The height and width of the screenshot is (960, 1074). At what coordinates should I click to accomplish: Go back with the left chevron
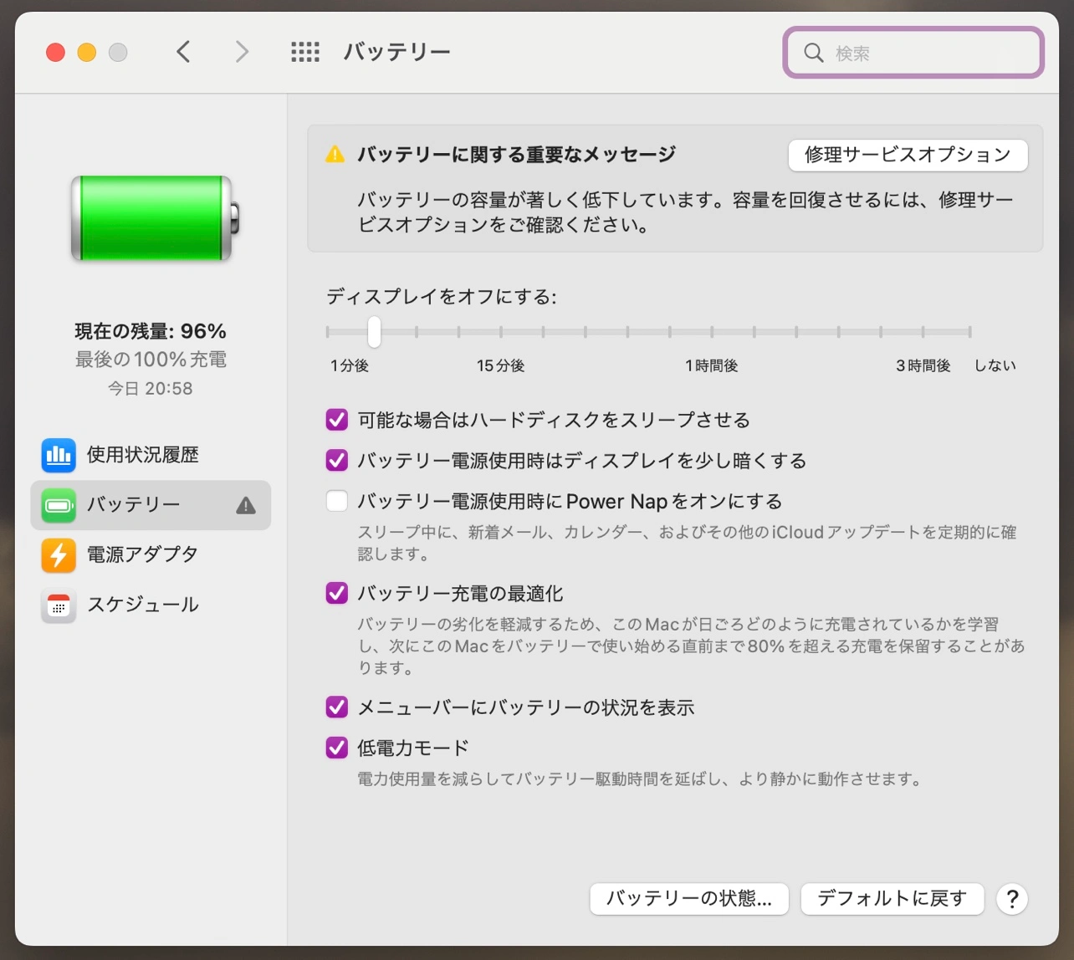coord(183,52)
